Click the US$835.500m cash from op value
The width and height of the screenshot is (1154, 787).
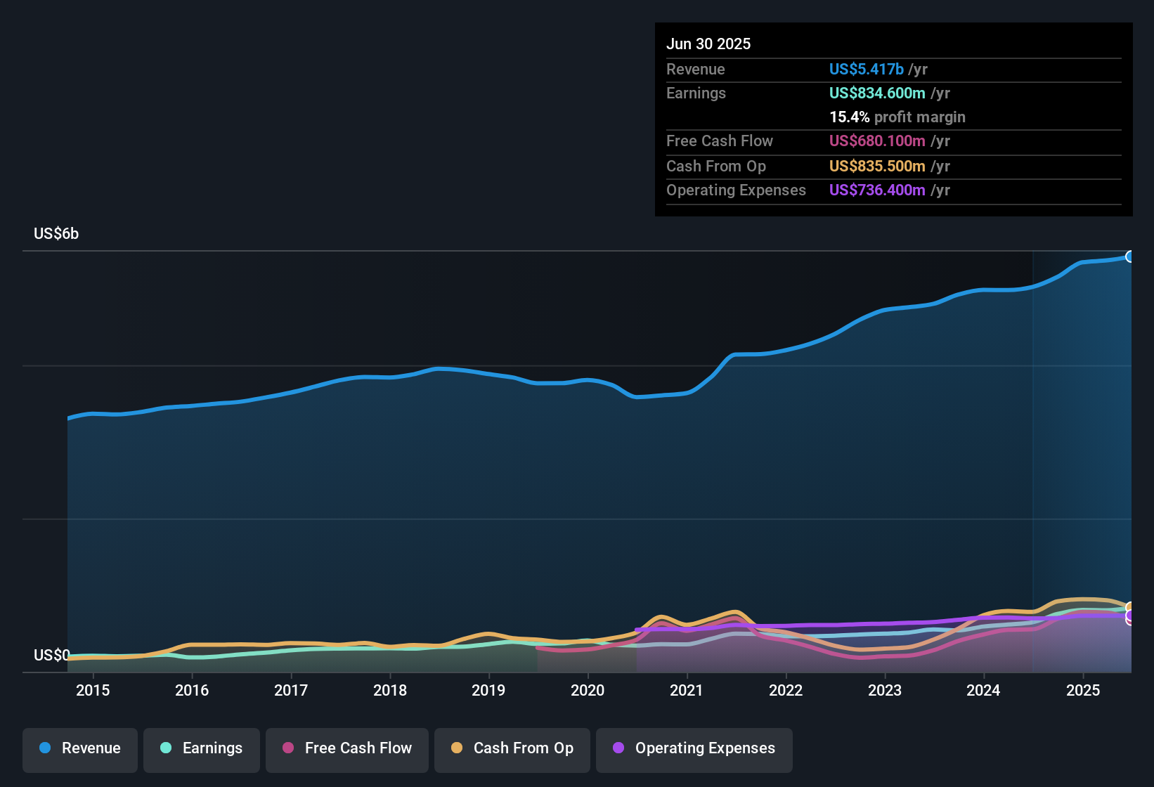pyautogui.click(x=877, y=166)
